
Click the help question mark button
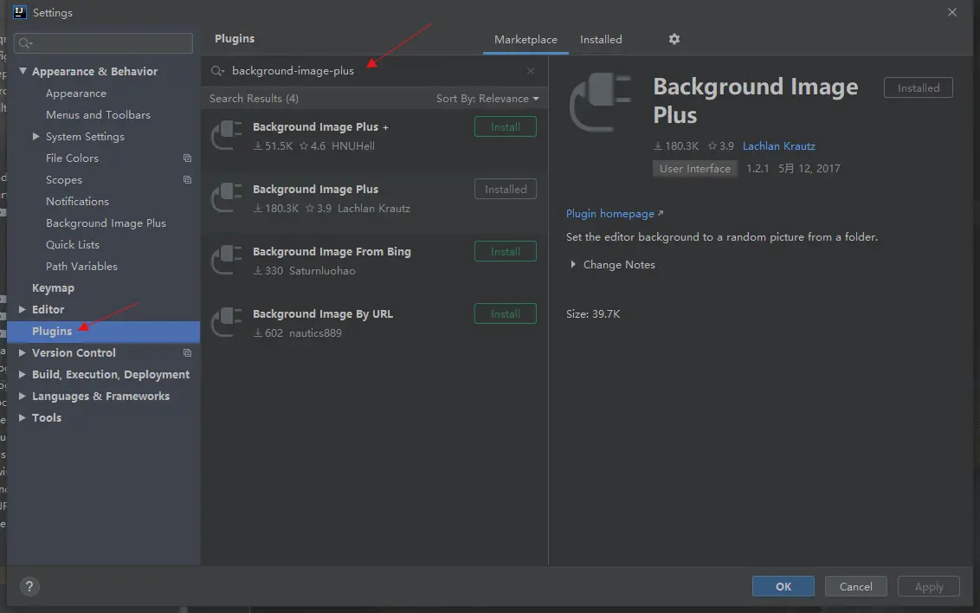pos(29,586)
